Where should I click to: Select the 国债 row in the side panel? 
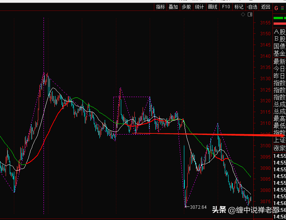(280, 46)
